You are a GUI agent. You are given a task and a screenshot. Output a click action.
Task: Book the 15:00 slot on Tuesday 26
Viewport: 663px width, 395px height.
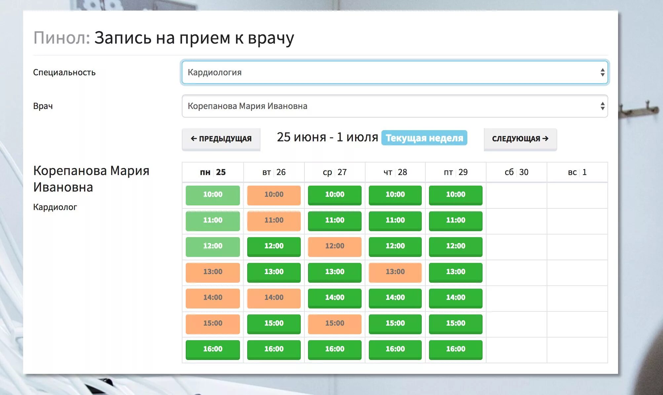point(274,324)
